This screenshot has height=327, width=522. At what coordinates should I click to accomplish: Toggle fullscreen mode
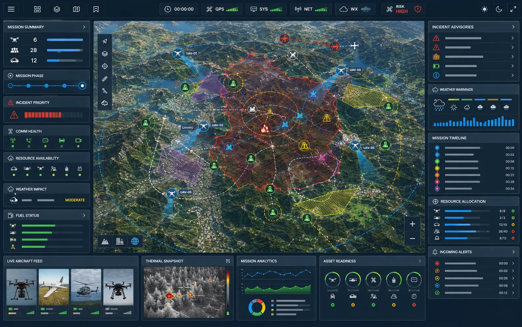point(513,9)
